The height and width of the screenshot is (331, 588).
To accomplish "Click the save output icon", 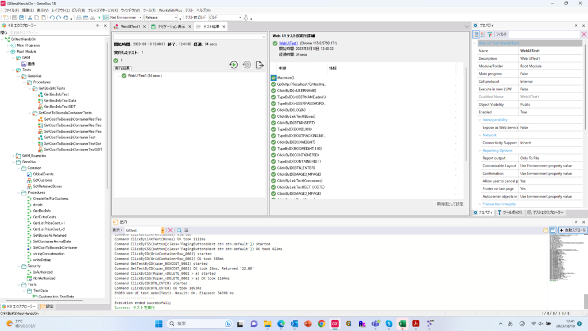I will click(552, 230).
